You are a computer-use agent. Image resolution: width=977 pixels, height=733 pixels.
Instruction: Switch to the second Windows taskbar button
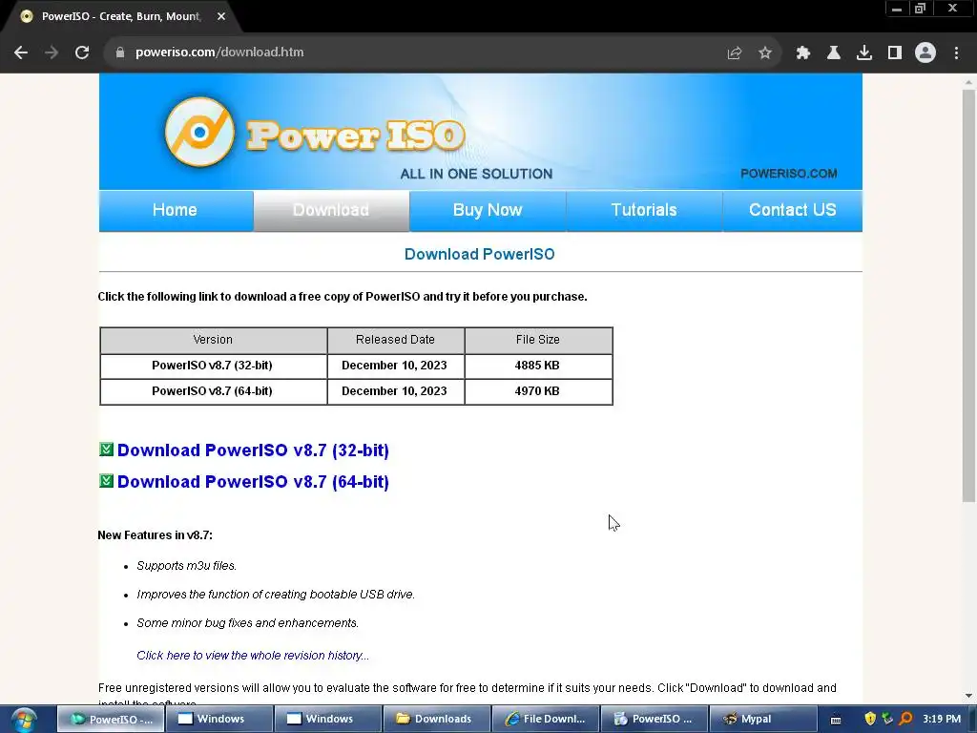[328, 720]
